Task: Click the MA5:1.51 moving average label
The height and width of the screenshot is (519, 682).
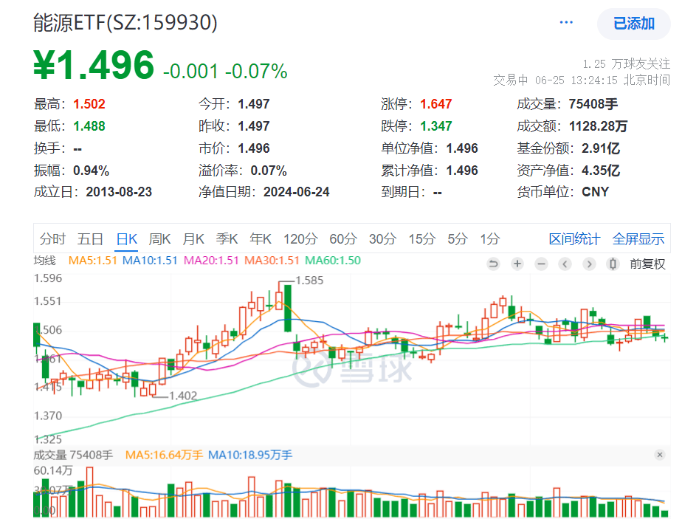Action: click(x=93, y=261)
